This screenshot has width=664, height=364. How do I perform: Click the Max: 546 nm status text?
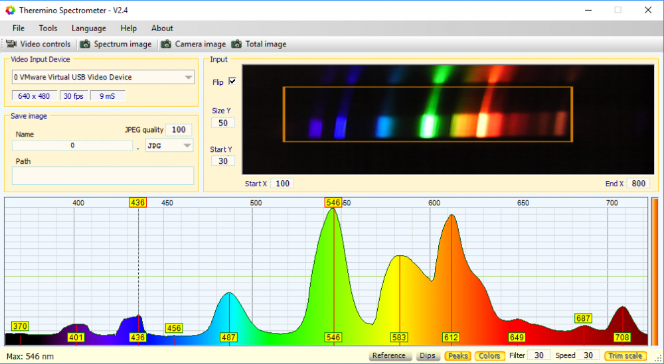30,357
